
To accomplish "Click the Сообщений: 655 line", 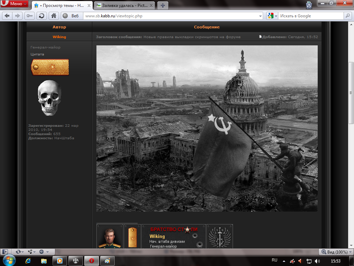I will tap(44, 134).
